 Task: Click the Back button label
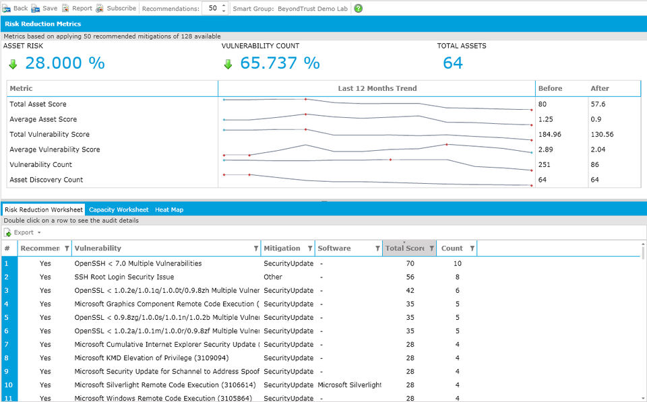(21, 8)
